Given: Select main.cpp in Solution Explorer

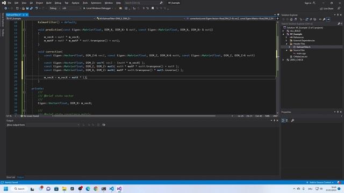Looking at the screenshot, I should tap(301, 54).
